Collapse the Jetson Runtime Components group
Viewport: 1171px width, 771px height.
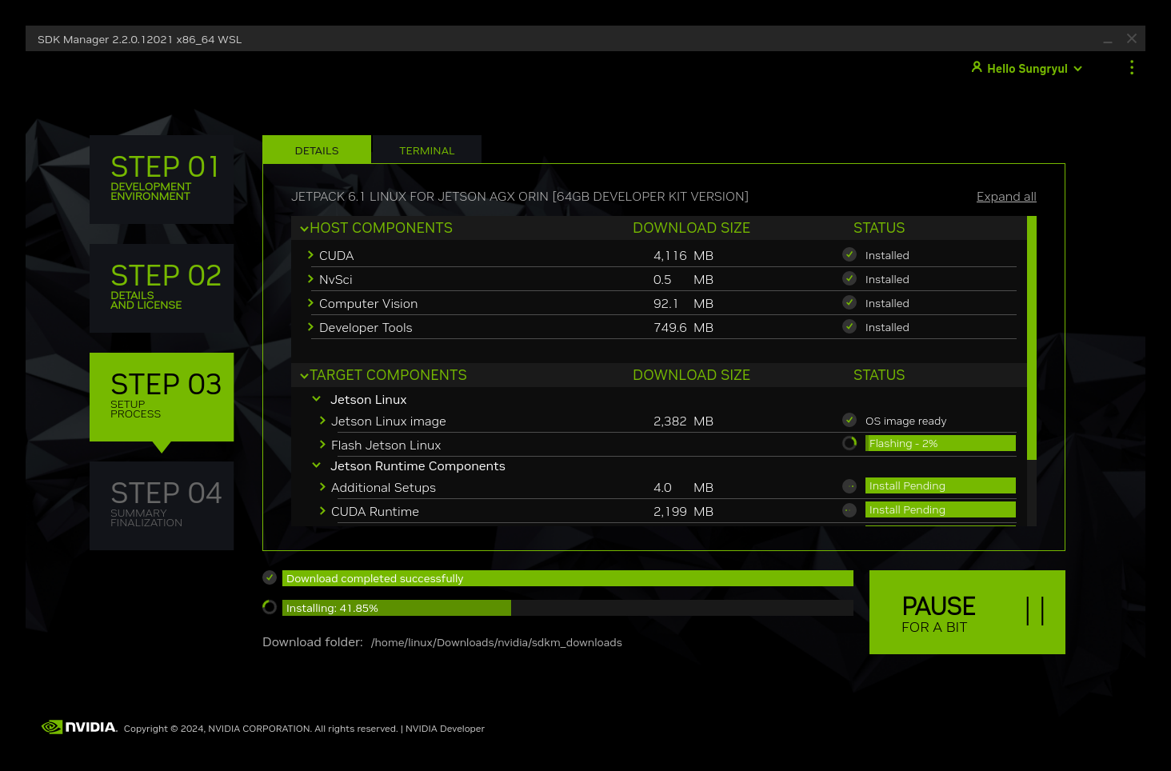click(316, 465)
